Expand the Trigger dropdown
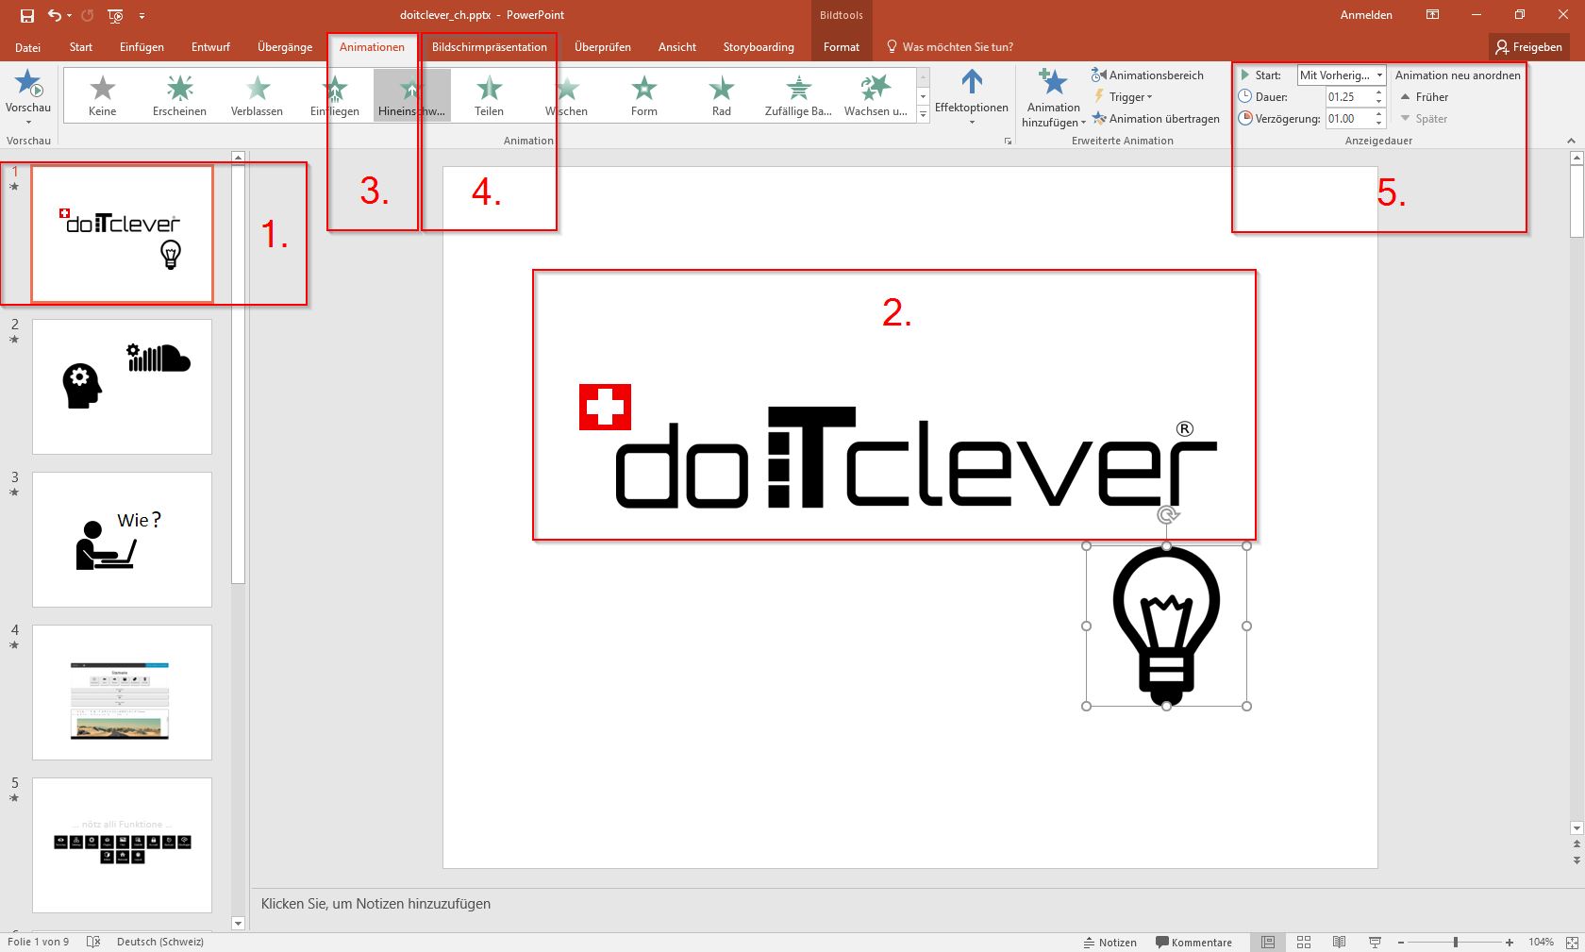 pyautogui.click(x=1123, y=97)
